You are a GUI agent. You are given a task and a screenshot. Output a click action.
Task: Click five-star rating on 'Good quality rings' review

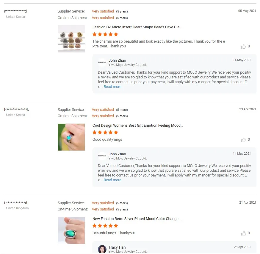[x=105, y=132]
